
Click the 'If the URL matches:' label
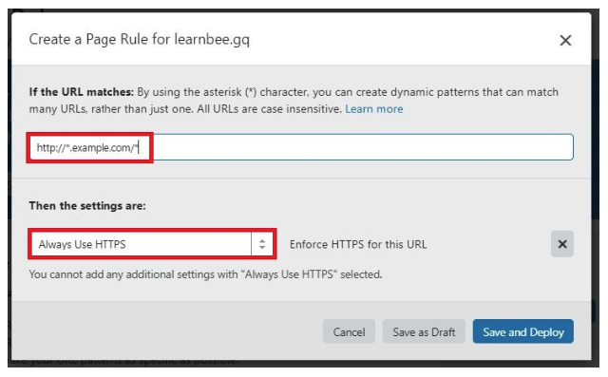tap(81, 92)
